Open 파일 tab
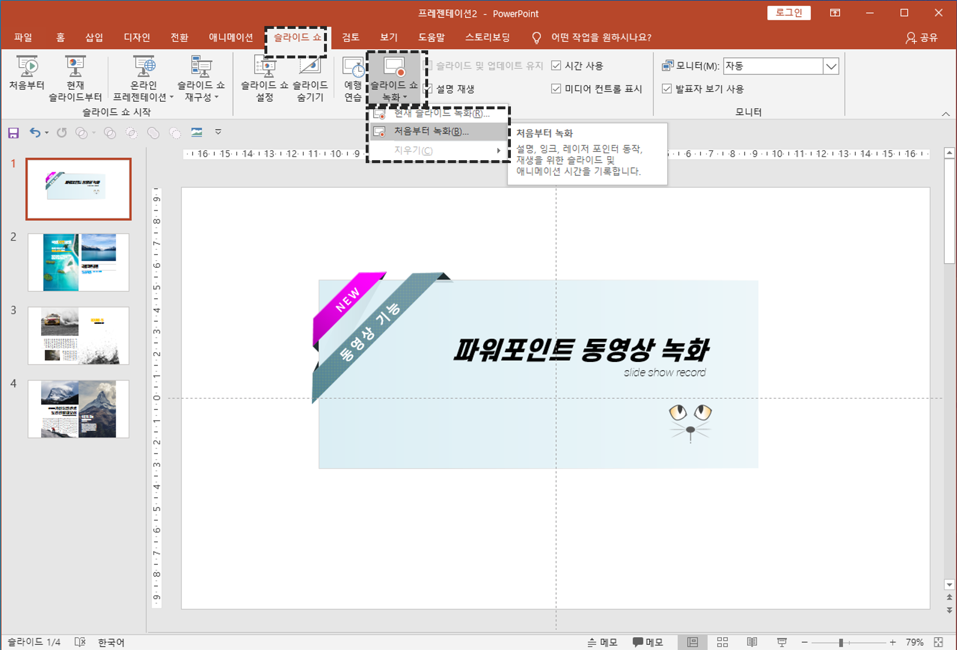The width and height of the screenshot is (957, 650). pos(23,38)
